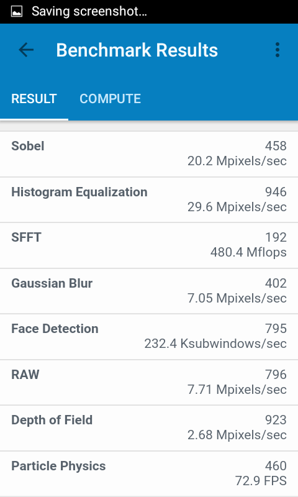
Task: Tap the SFFT benchmark entry
Action: click(149, 245)
